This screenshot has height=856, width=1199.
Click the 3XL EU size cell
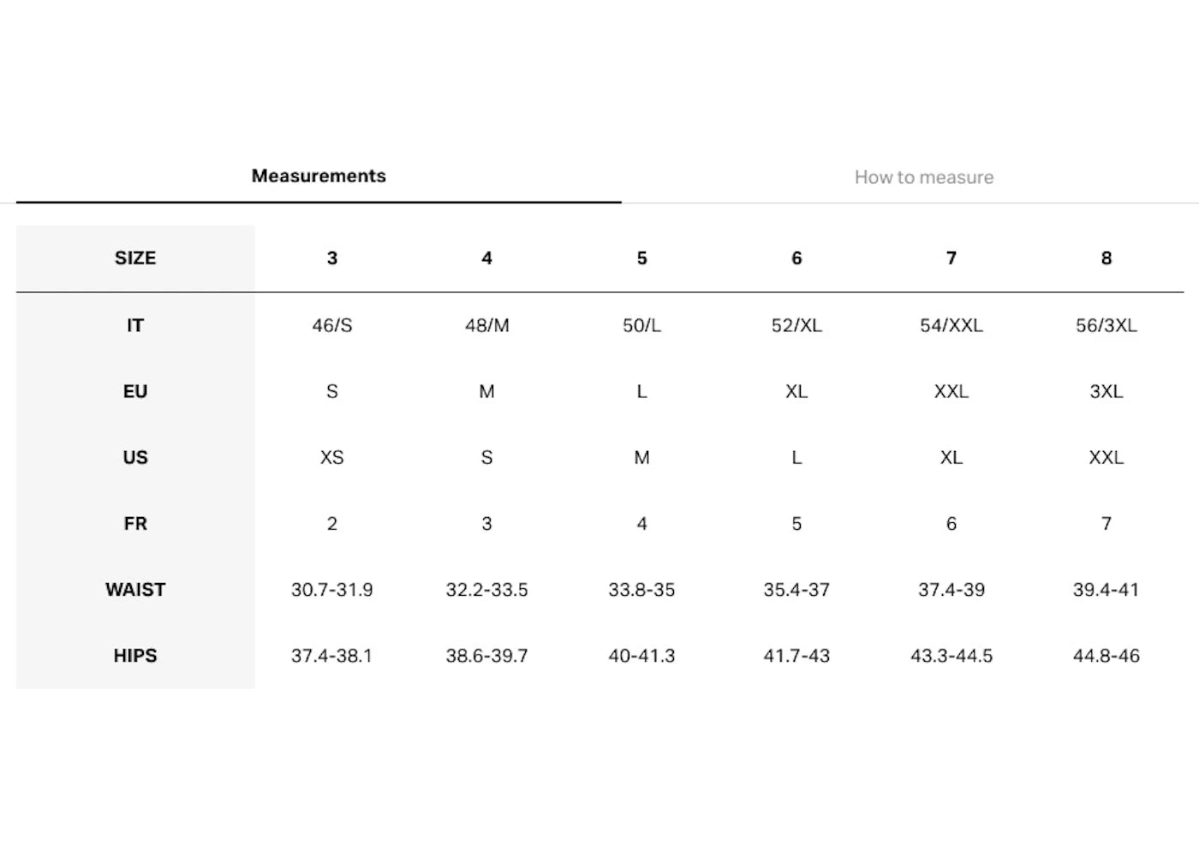(x=1106, y=391)
